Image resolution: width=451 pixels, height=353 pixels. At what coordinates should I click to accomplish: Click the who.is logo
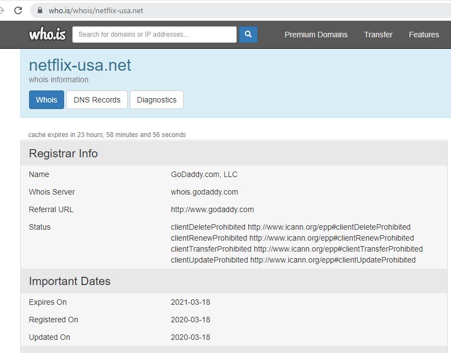(x=48, y=34)
